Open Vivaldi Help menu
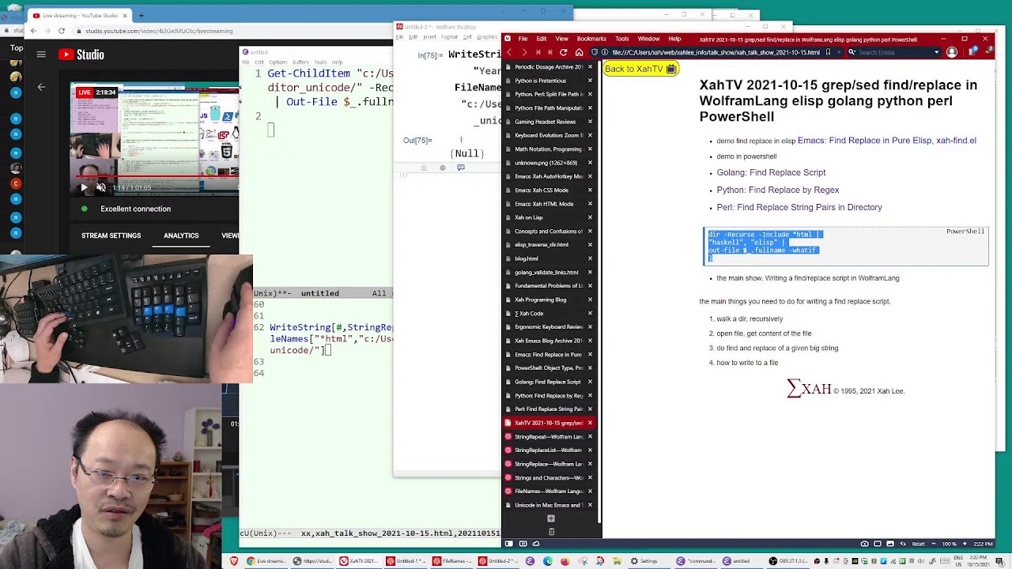The height and width of the screenshot is (569, 1012). pos(674,39)
